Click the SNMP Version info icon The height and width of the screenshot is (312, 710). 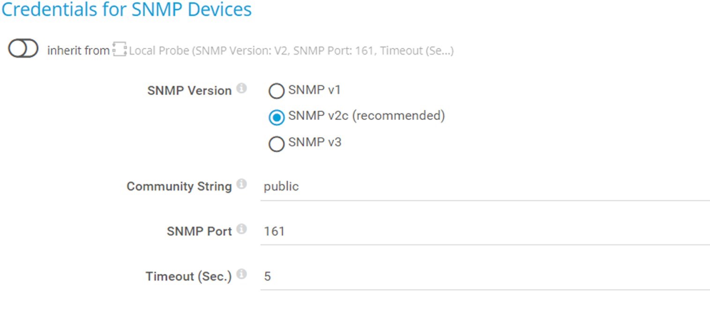tap(241, 88)
